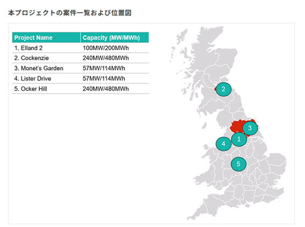305x227 pixels.
Task: Click map marker number 1 for Elland 2
Action: click(239, 139)
